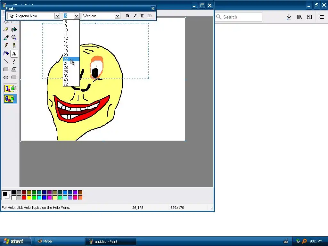The image size is (328, 246).
Task: Select the Brush tool
Action: click(x=14, y=45)
